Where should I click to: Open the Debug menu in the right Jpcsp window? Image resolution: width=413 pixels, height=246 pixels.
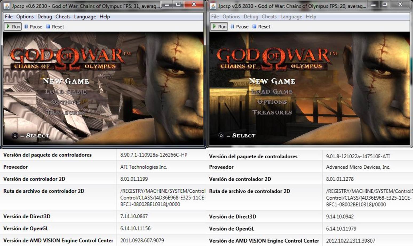coord(251,17)
